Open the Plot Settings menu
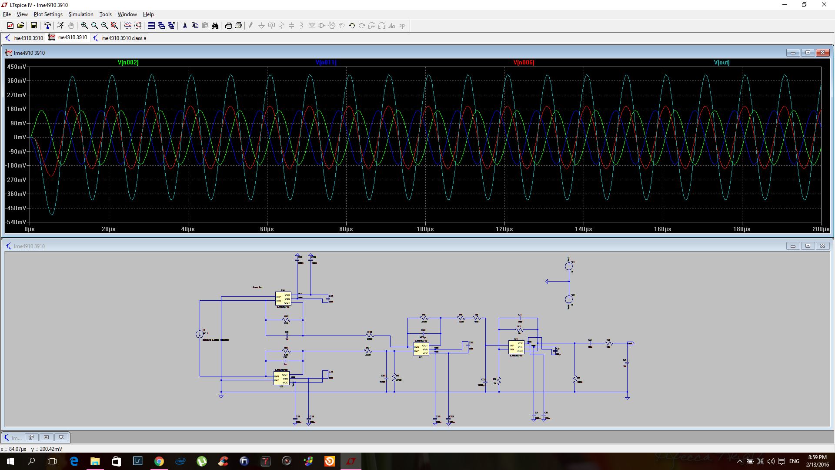Image resolution: width=835 pixels, height=470 pixels. click(x=48, y=14)
